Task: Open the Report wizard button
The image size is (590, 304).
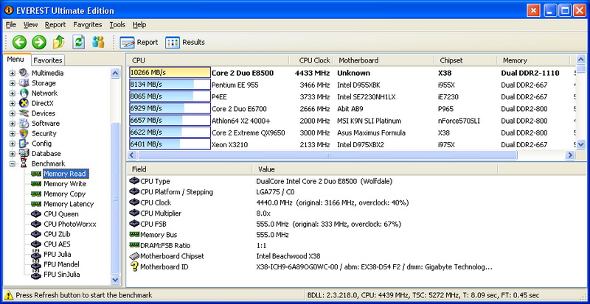Action: click(139, 43)
